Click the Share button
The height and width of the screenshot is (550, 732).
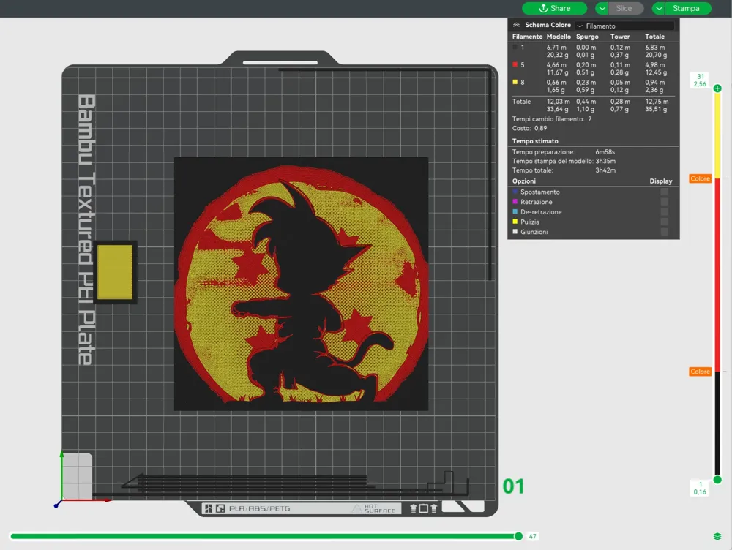click(554, 8)
